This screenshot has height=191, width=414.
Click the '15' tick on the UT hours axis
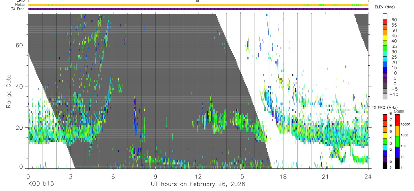point(241,177)
